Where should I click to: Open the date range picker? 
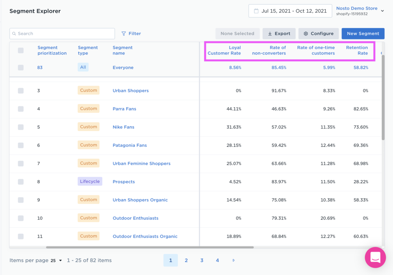tap(290, 11)
